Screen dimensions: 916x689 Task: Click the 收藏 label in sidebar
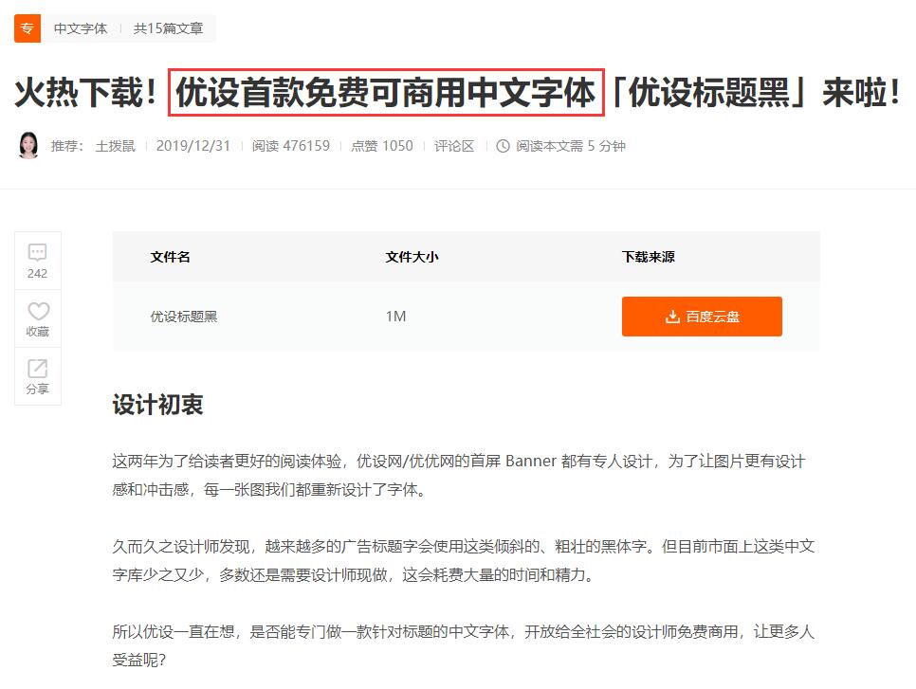37,332
